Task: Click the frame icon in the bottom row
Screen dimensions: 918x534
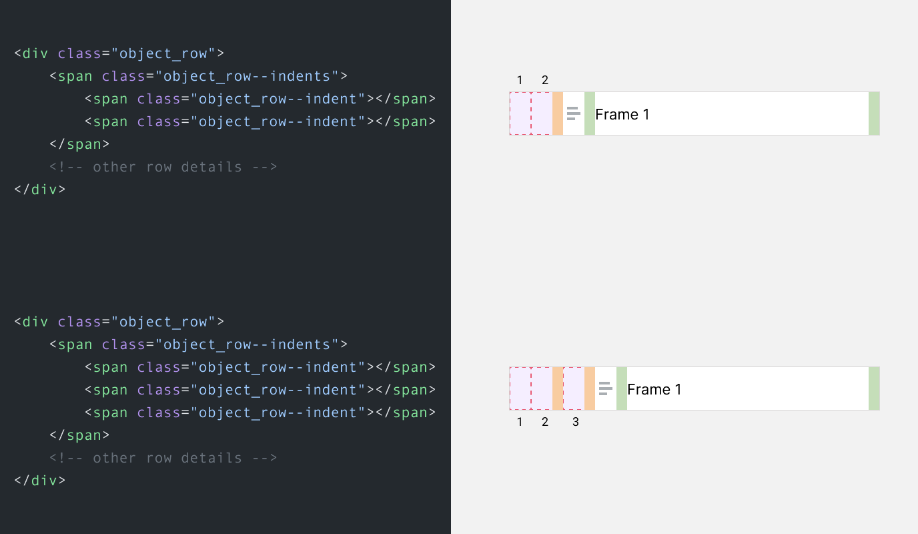Action: coord(605,388)
